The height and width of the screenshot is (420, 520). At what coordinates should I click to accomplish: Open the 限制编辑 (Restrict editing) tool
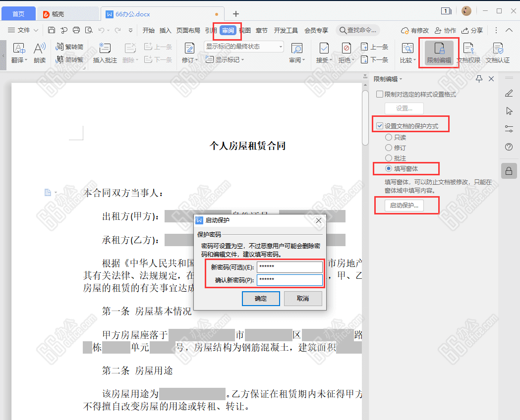pos(439,52)
